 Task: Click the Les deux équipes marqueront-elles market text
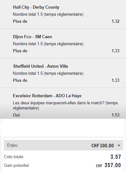65,106
